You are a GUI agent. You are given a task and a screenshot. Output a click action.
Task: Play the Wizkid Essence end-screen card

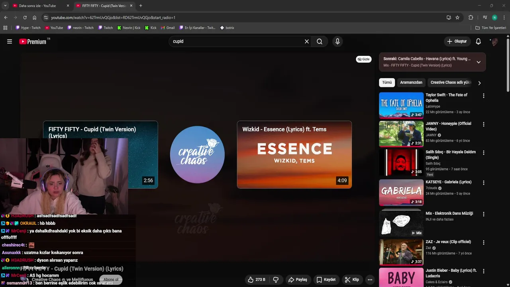tap(294, 155)
